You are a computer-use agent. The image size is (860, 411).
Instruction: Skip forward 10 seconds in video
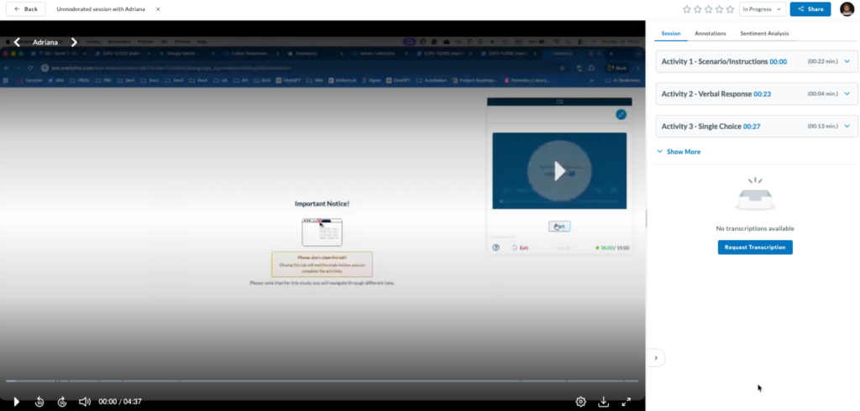(x=62, y=402)
